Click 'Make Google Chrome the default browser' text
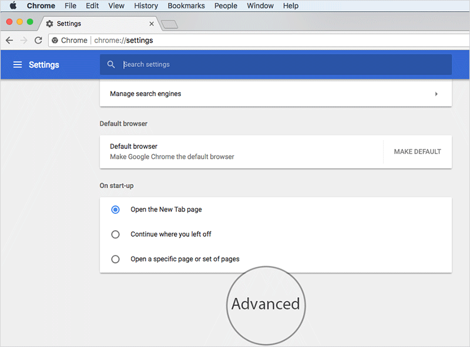The image size is (470, 347). click(172, 157)
